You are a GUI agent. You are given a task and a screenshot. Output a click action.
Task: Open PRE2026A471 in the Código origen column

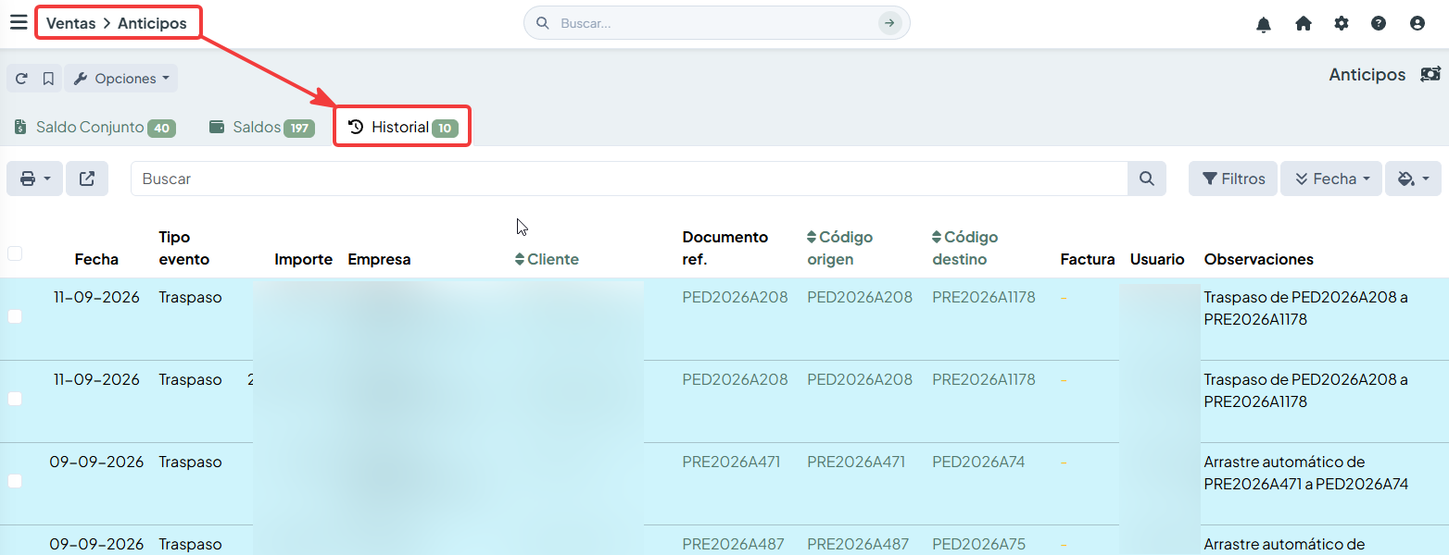tap(856, 462)
